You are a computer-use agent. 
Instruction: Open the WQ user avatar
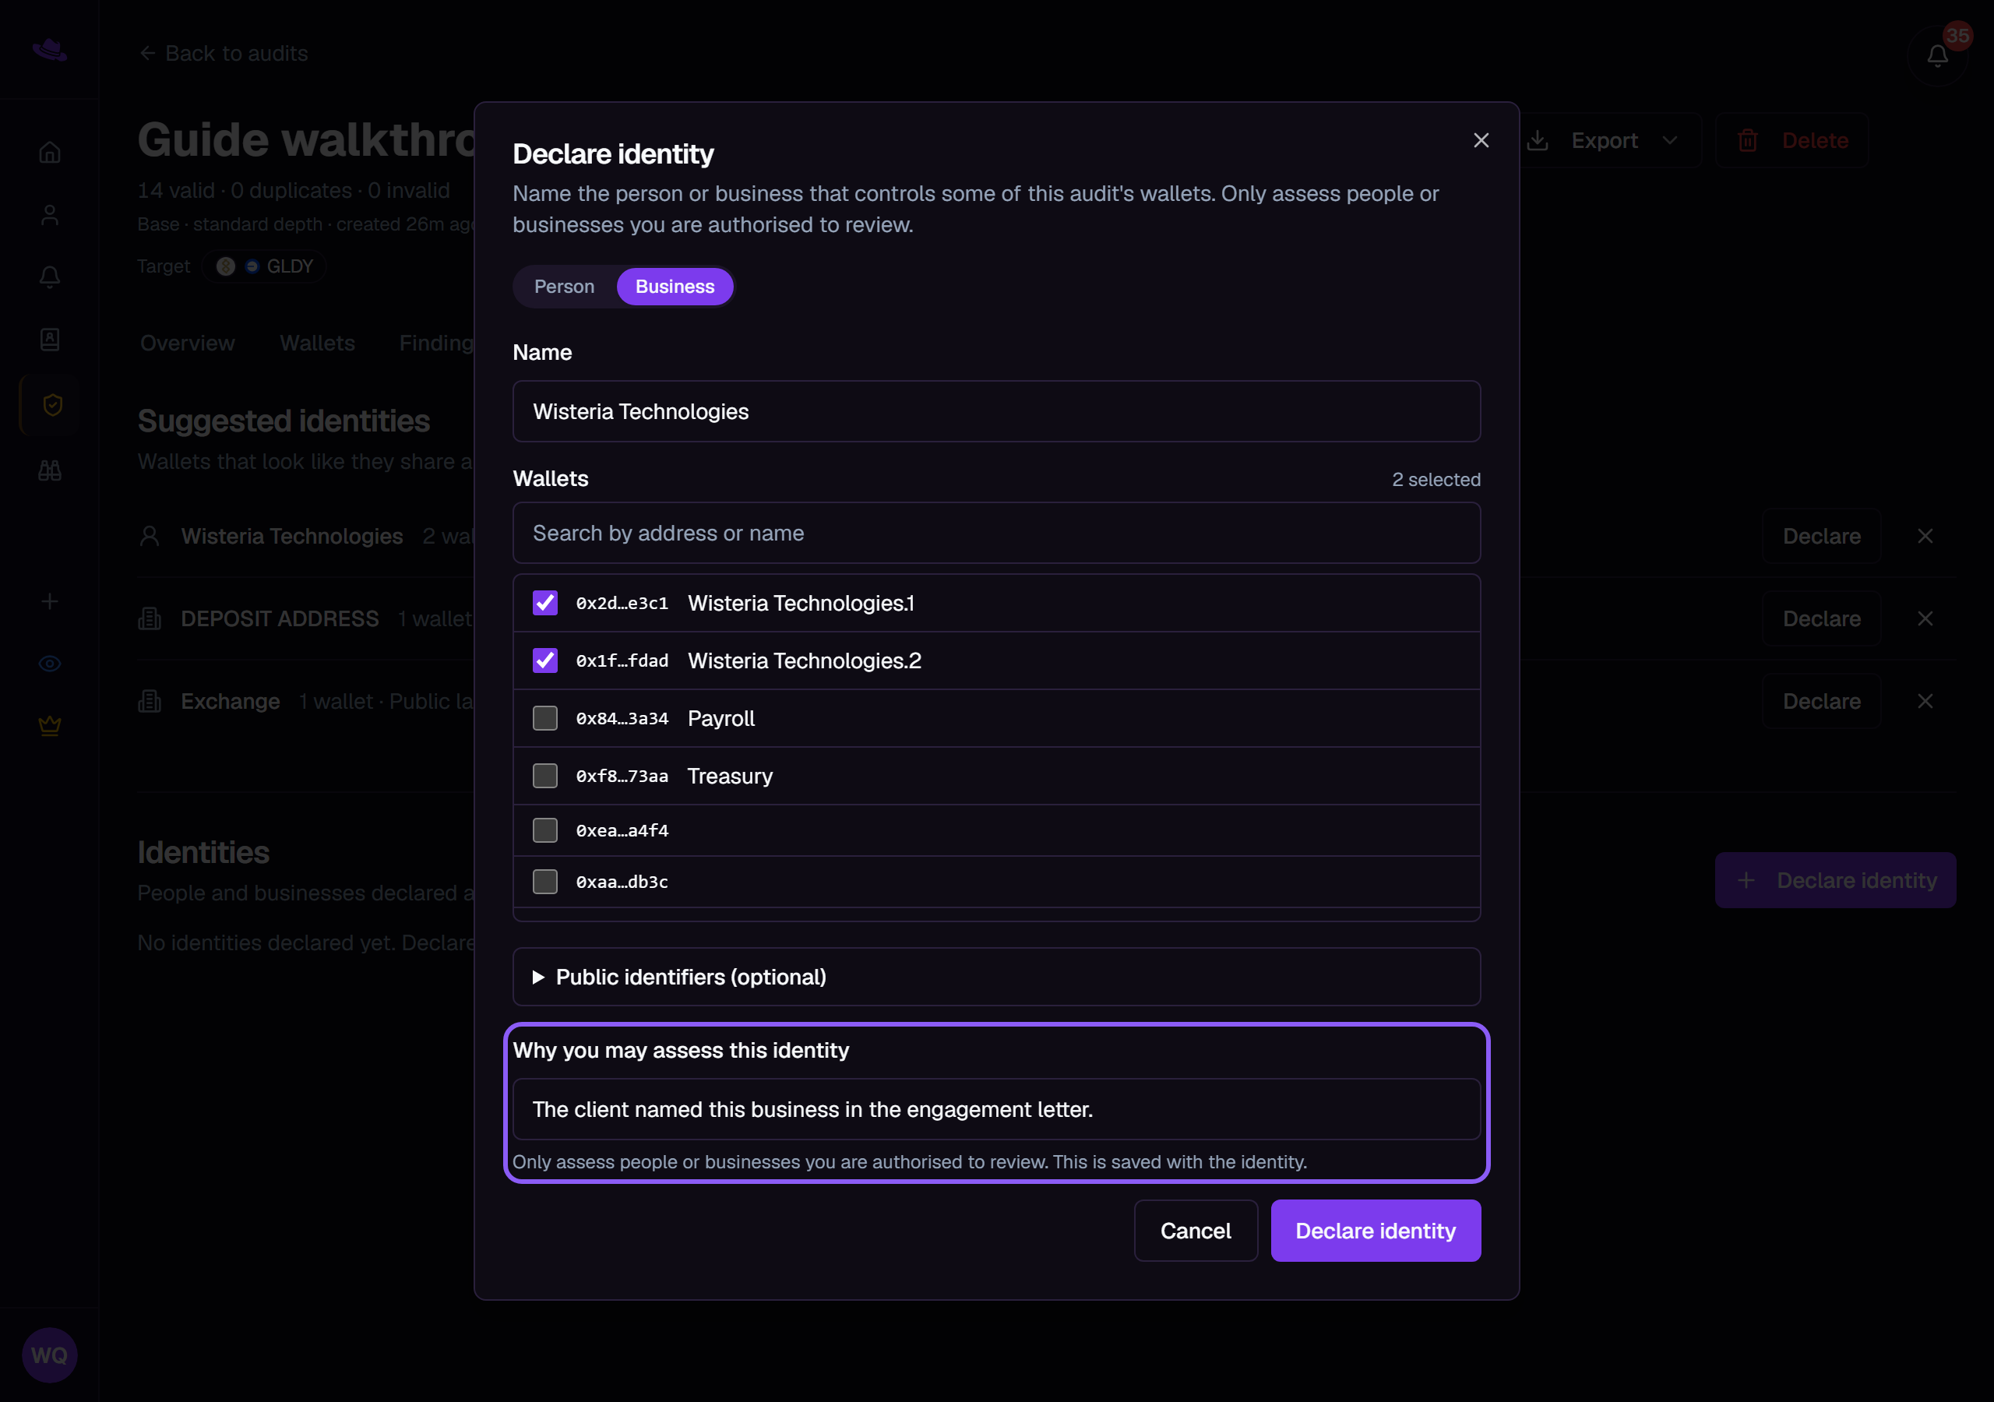click(x=50, y=1354)
